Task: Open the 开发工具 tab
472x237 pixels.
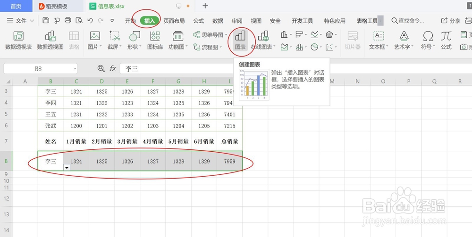Action: [302, 21]
